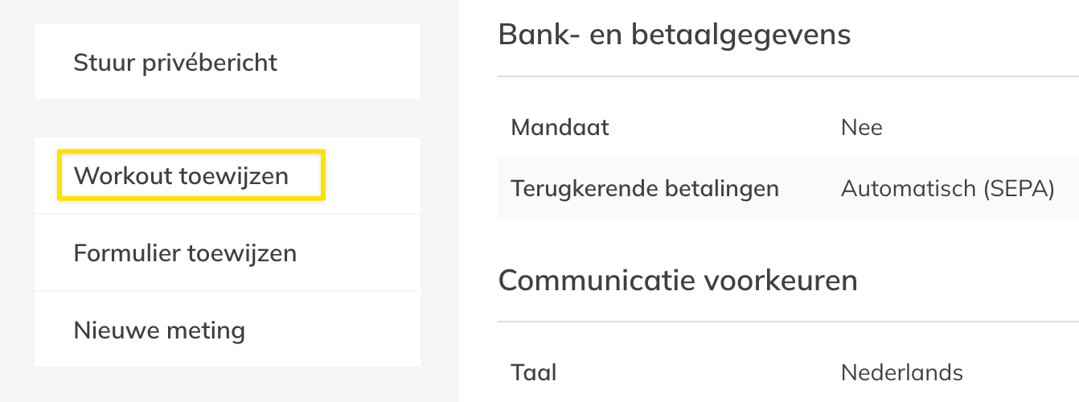Start a Nieuwe meting
This screenshot has width=1079, height=402.
[159, 330]
